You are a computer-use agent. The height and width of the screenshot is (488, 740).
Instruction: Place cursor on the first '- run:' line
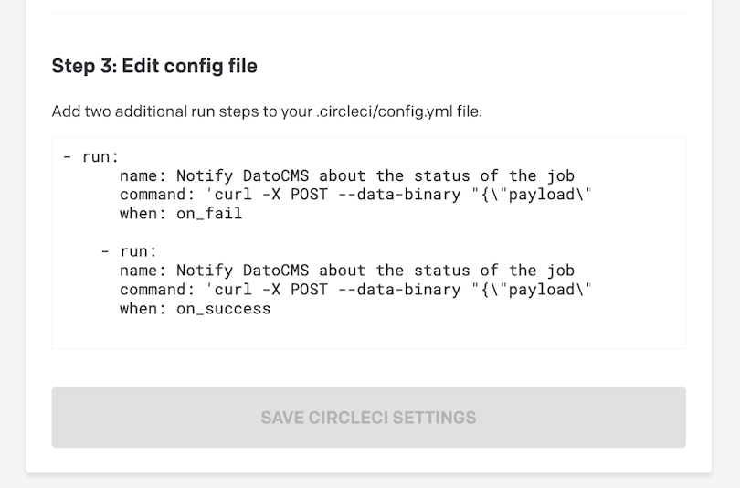91,156
